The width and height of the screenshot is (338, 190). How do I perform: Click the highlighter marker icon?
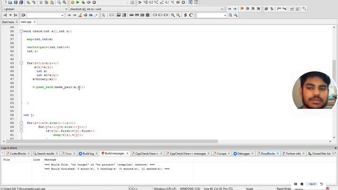click(x=80, y=15)
